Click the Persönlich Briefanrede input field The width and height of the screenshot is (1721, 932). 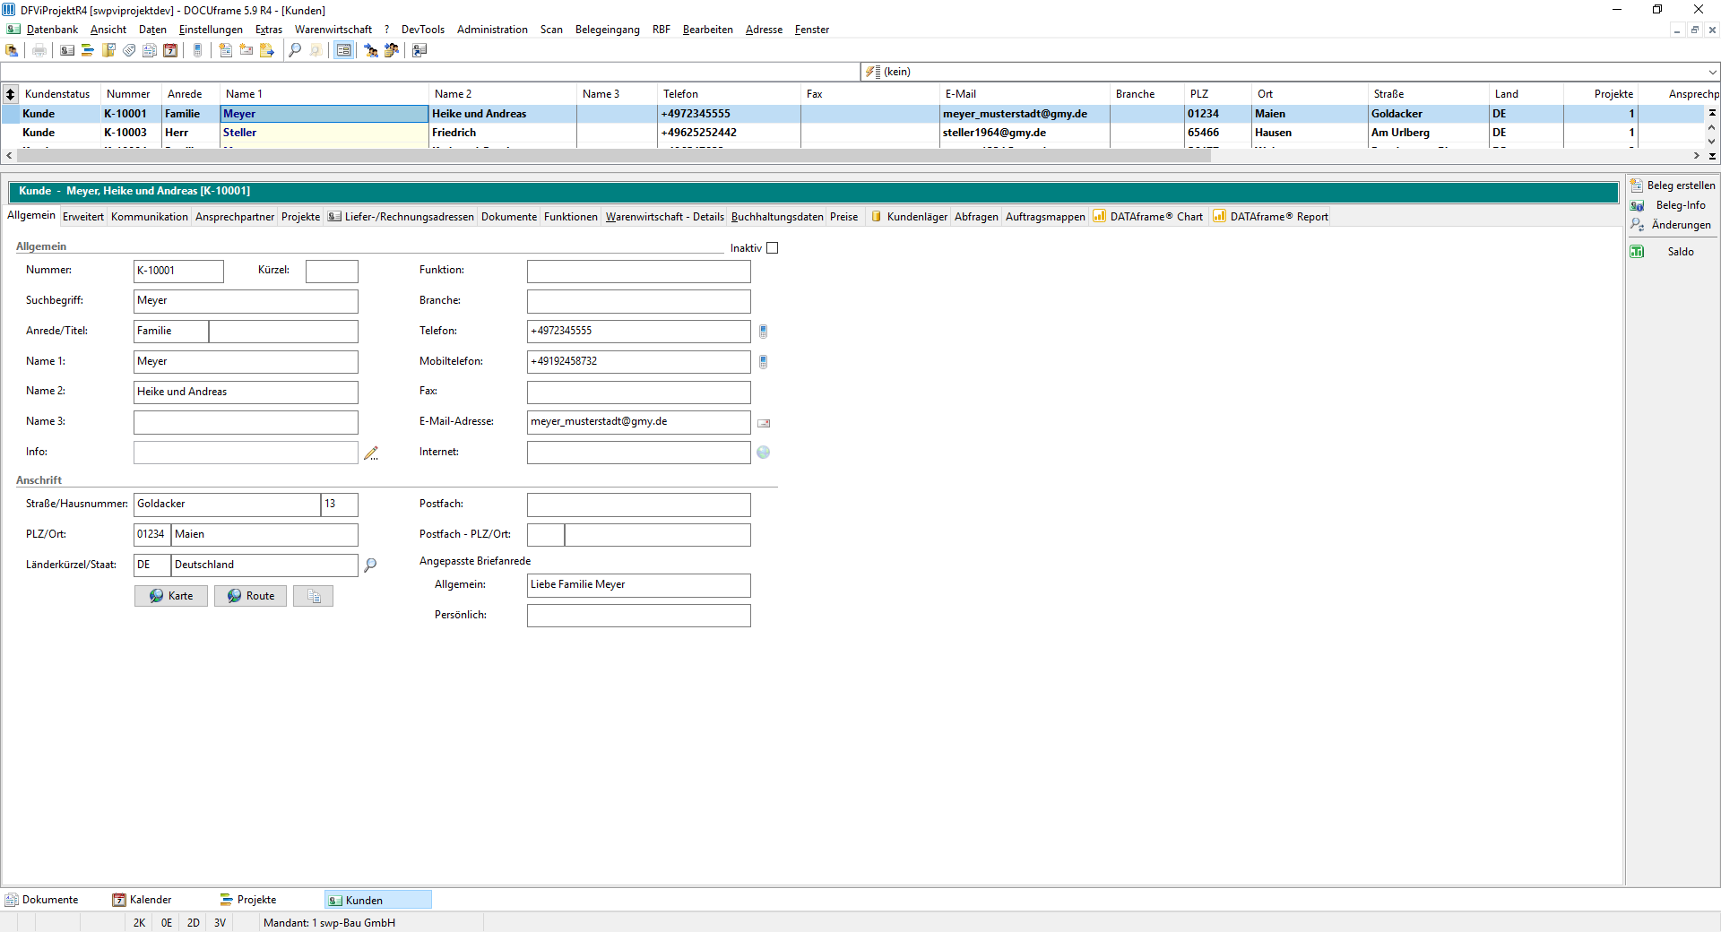tap(639, 616)
